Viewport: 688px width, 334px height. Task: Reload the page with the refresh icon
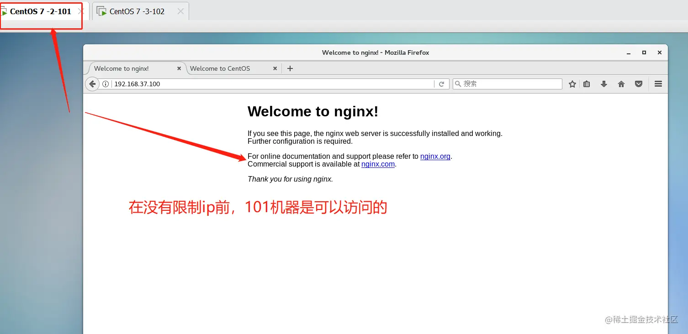441,83
